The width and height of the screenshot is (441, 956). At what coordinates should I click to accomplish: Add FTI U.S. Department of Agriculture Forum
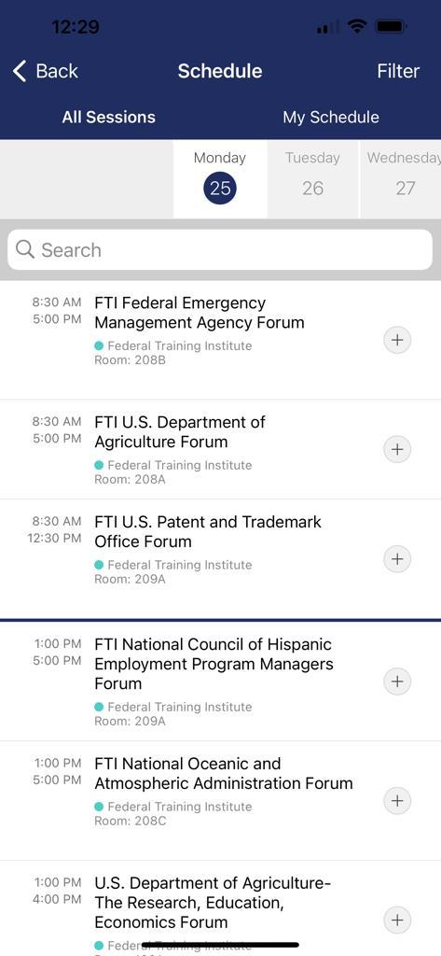click(397, 449)
